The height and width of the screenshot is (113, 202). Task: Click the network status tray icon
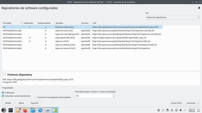tap(163, 110)
